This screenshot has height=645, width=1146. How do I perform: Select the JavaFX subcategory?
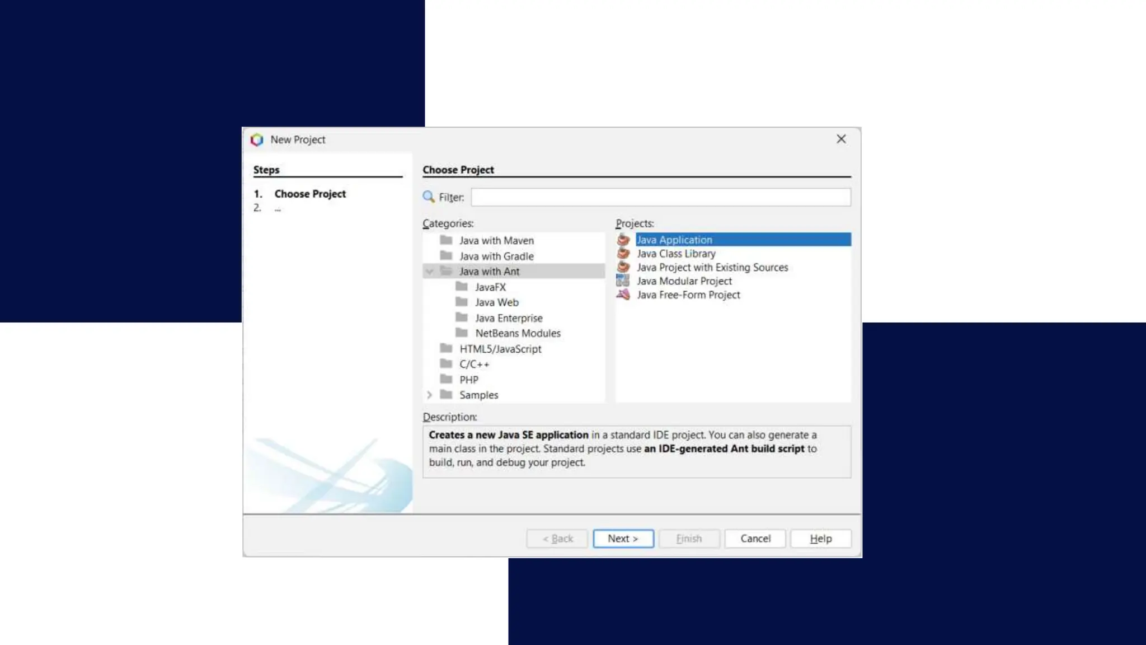(490, 287)
